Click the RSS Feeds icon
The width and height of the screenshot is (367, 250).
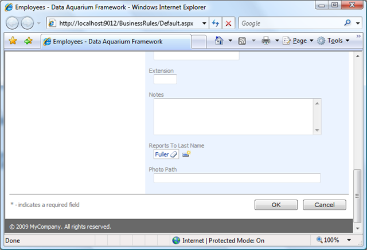pyautogui.click(x=242, y=41)
